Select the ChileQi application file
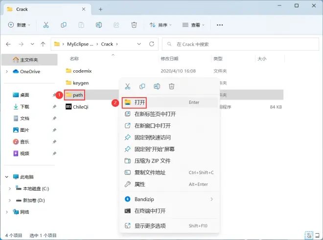The image size is (323, 240). (77, 107)
